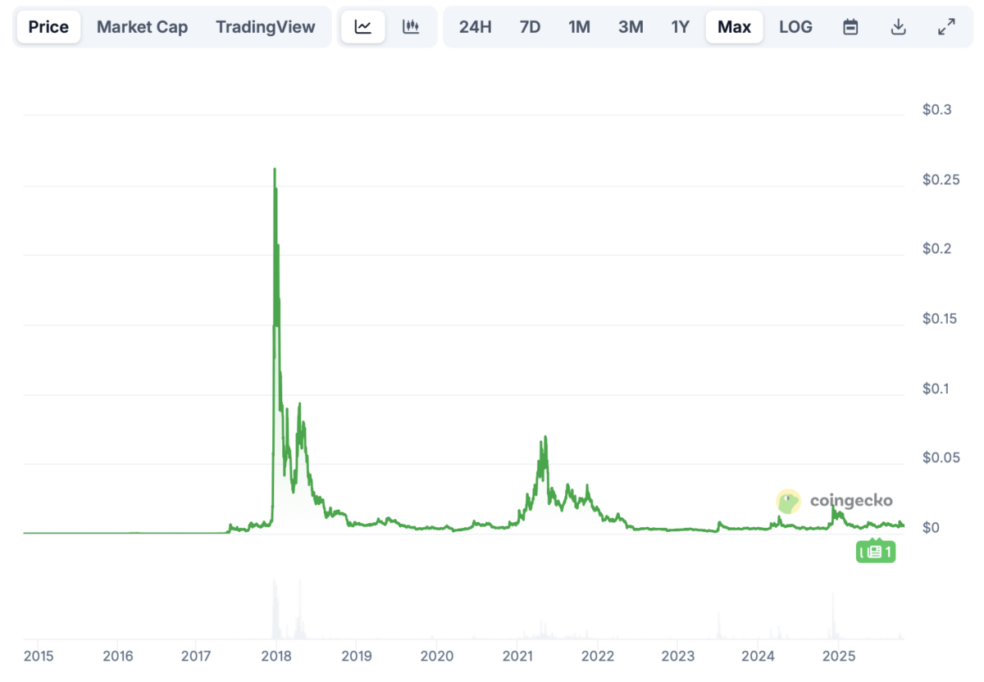984x682 pixels.
Task: Click the 3M range button
Action: point(631,26)
